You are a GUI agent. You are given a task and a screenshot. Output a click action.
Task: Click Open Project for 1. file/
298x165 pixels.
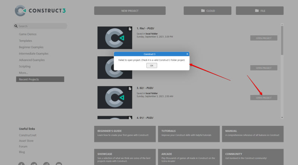point(264,38)
